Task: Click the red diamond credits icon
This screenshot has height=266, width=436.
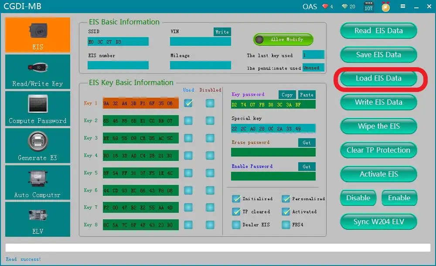Action: [x=325, y=6]
